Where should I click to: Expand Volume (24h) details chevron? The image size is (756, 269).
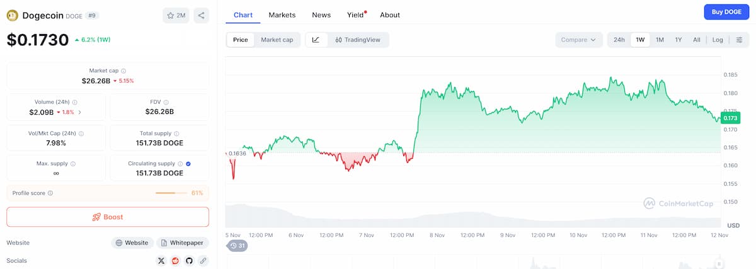click(79, 112)
